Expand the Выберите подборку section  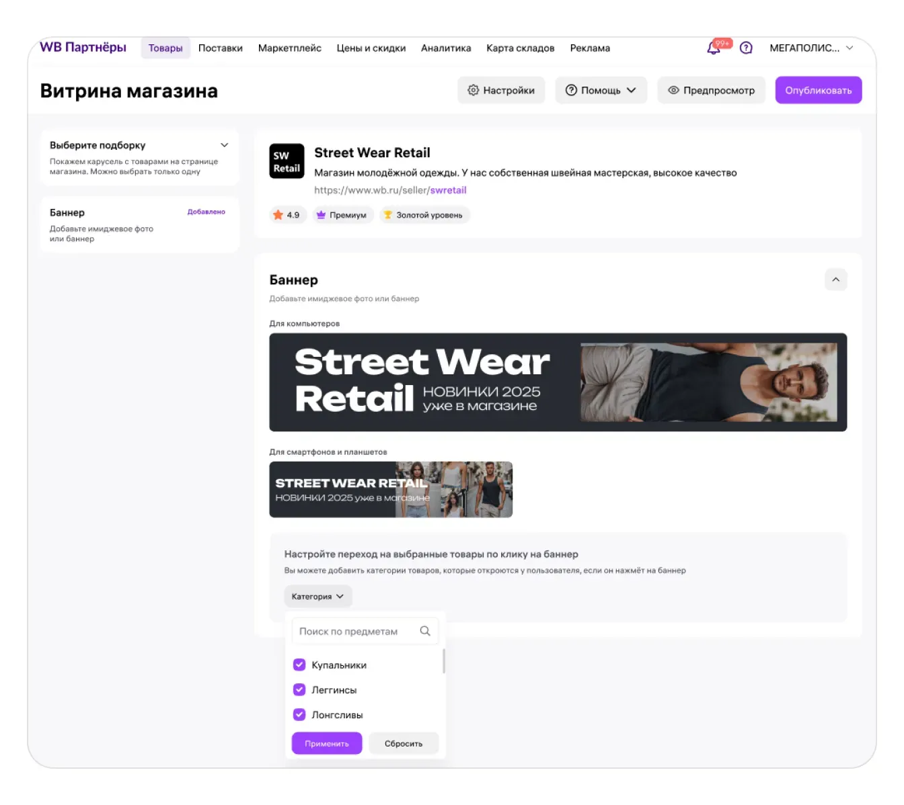(225, 145)
